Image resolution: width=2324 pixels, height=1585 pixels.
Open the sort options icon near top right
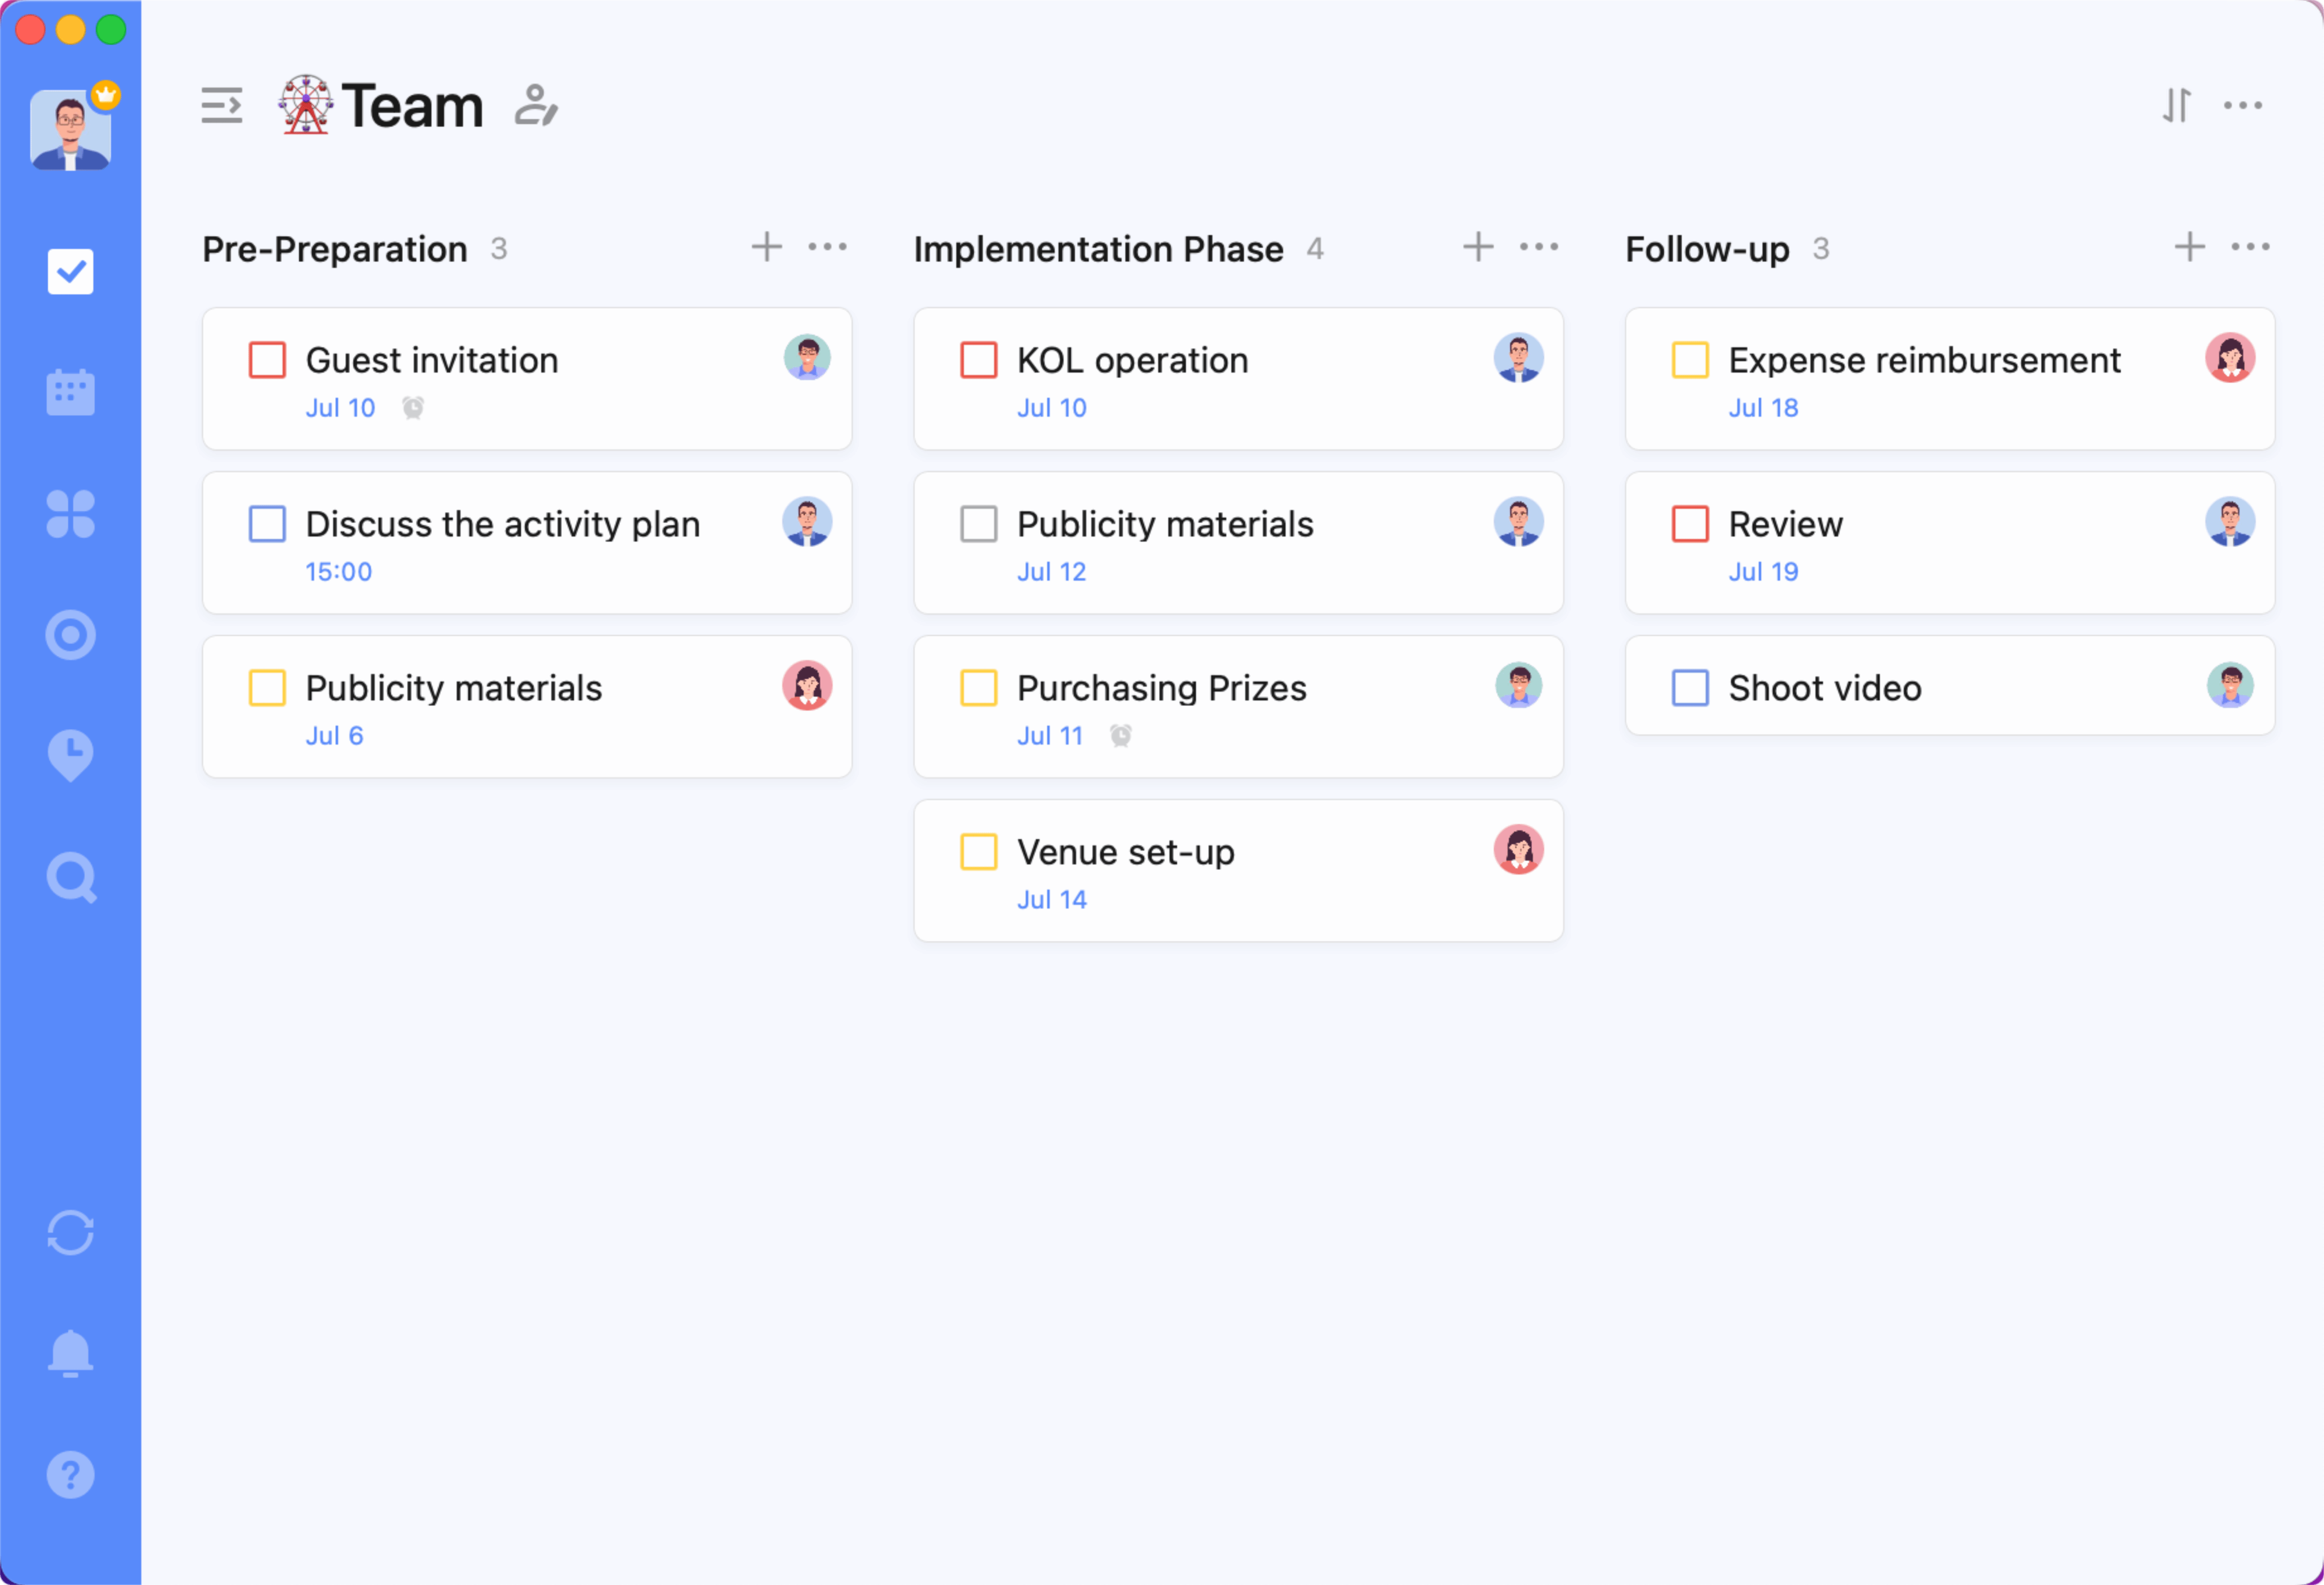[2176, 105]
